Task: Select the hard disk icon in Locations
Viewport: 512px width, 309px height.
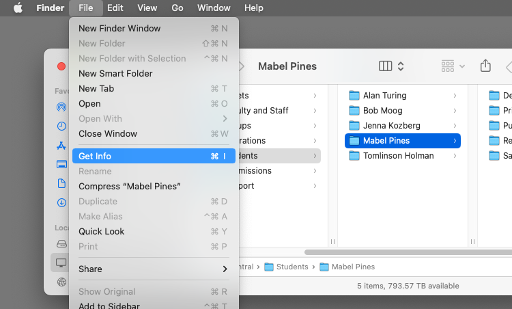Action: tap(61, 243)
